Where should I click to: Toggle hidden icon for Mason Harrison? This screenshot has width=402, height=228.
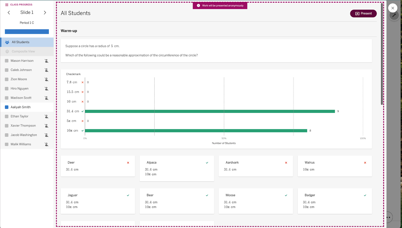click(46, 61)
